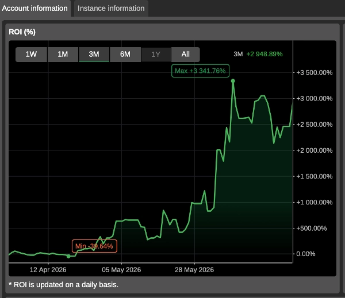345x298 pixels.
Task: Click the +500.00% axis label
Action: coord(311,228)
